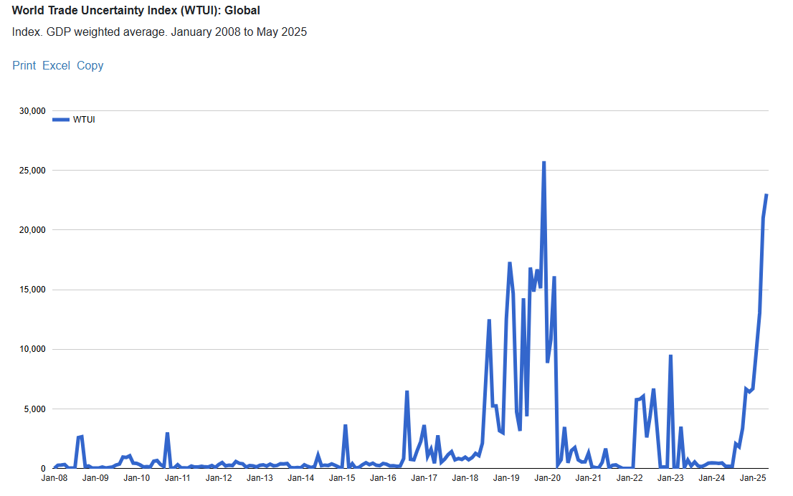Click the Jan-14 x-axis label
Screen dimensions: 793x496
point(301,478)
